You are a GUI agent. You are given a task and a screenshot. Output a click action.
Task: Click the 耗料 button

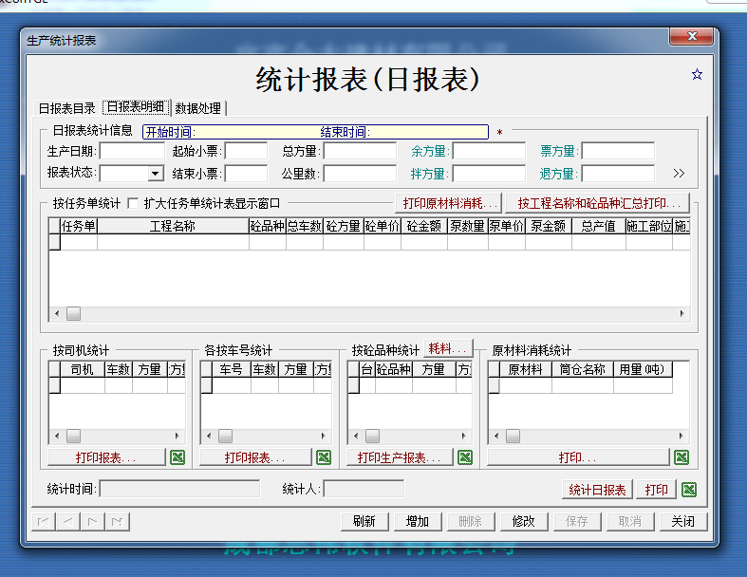click(x=448, y=349)
